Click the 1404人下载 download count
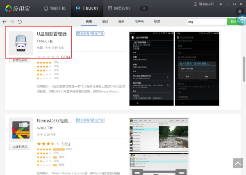246x175 pixels. point(45,41)
